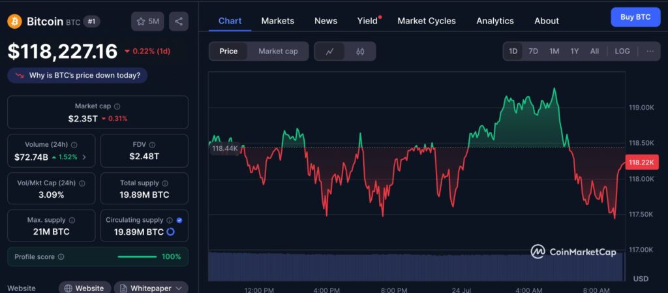Click the circulating supply verified badge
The image size is (668, 293).
click(x=179, y=220)
